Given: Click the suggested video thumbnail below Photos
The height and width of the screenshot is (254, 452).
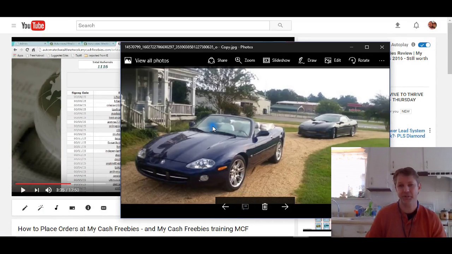Looking at the screenshot, I should pos(317,225).
